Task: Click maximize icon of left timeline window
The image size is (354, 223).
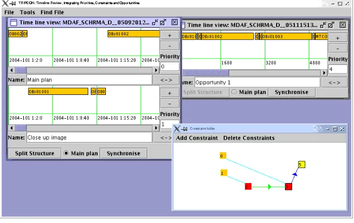Action: tap(163, 22)
